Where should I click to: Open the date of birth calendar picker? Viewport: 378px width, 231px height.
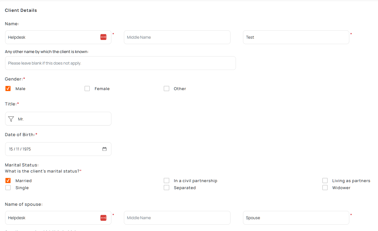tap(104, 149)
